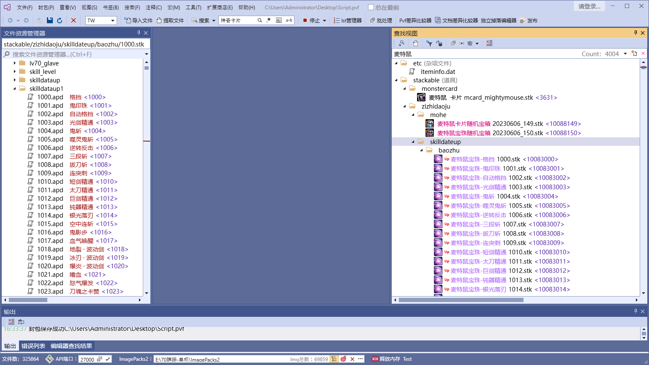Open file explorer search options dropdown arrow

[x=147, y=54]
